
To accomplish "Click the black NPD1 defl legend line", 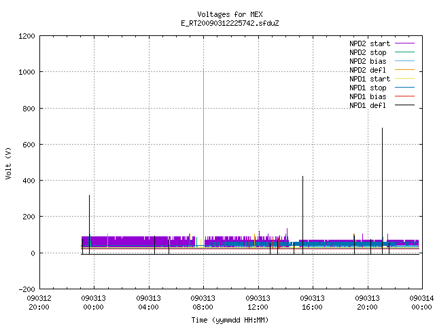I will pyautogui.click(x=405, y=105).
